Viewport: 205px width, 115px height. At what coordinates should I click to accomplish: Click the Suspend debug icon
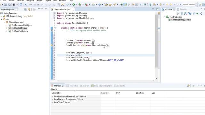[x=35, y=4]
